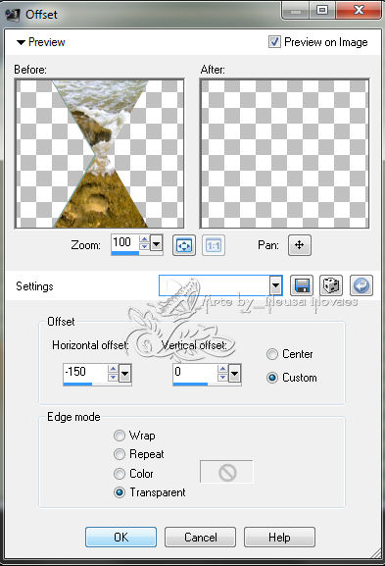385x566 pixels.
Task: Randomize parameters with the dice icon
Action: pos(331,285)
